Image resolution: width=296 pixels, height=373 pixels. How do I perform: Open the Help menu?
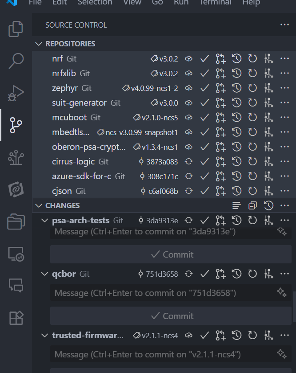tap(251, 2)
